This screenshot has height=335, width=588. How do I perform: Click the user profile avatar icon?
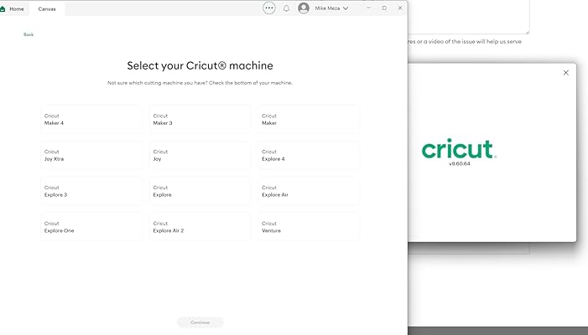tap(304, 8)
